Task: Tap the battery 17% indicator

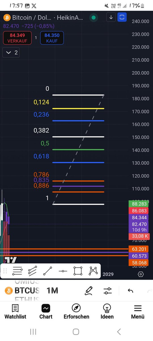Action: (137, 5)
